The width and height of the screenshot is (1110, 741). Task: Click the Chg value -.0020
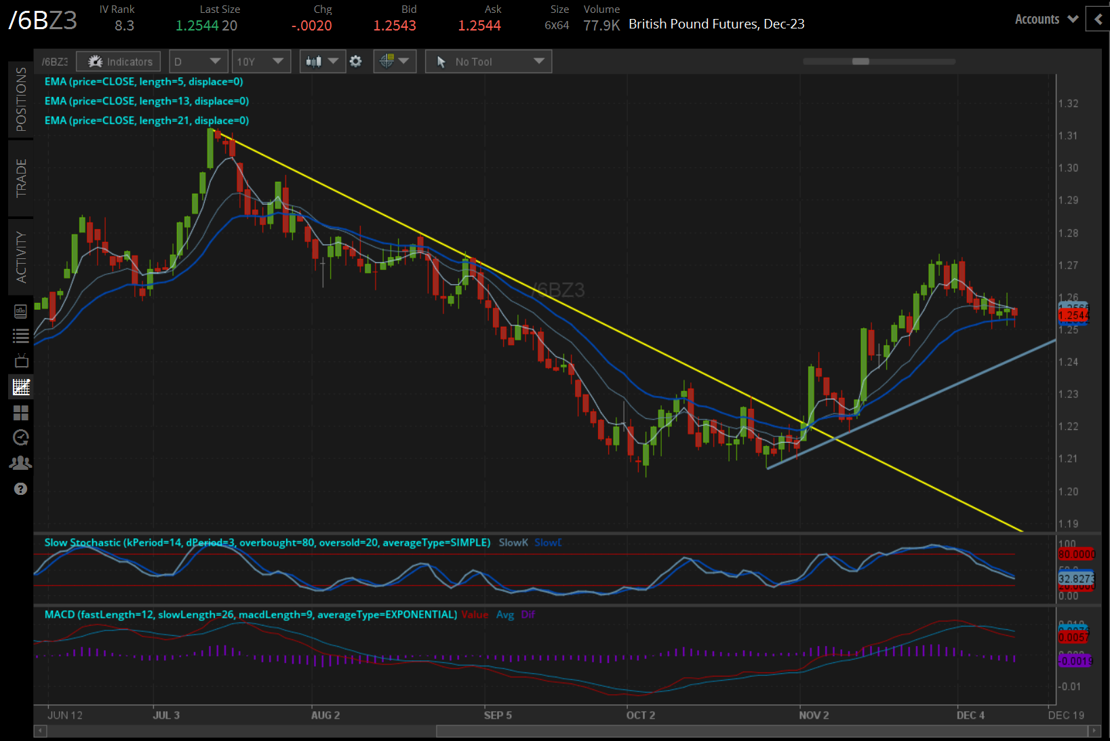click(x=312, y=26)
